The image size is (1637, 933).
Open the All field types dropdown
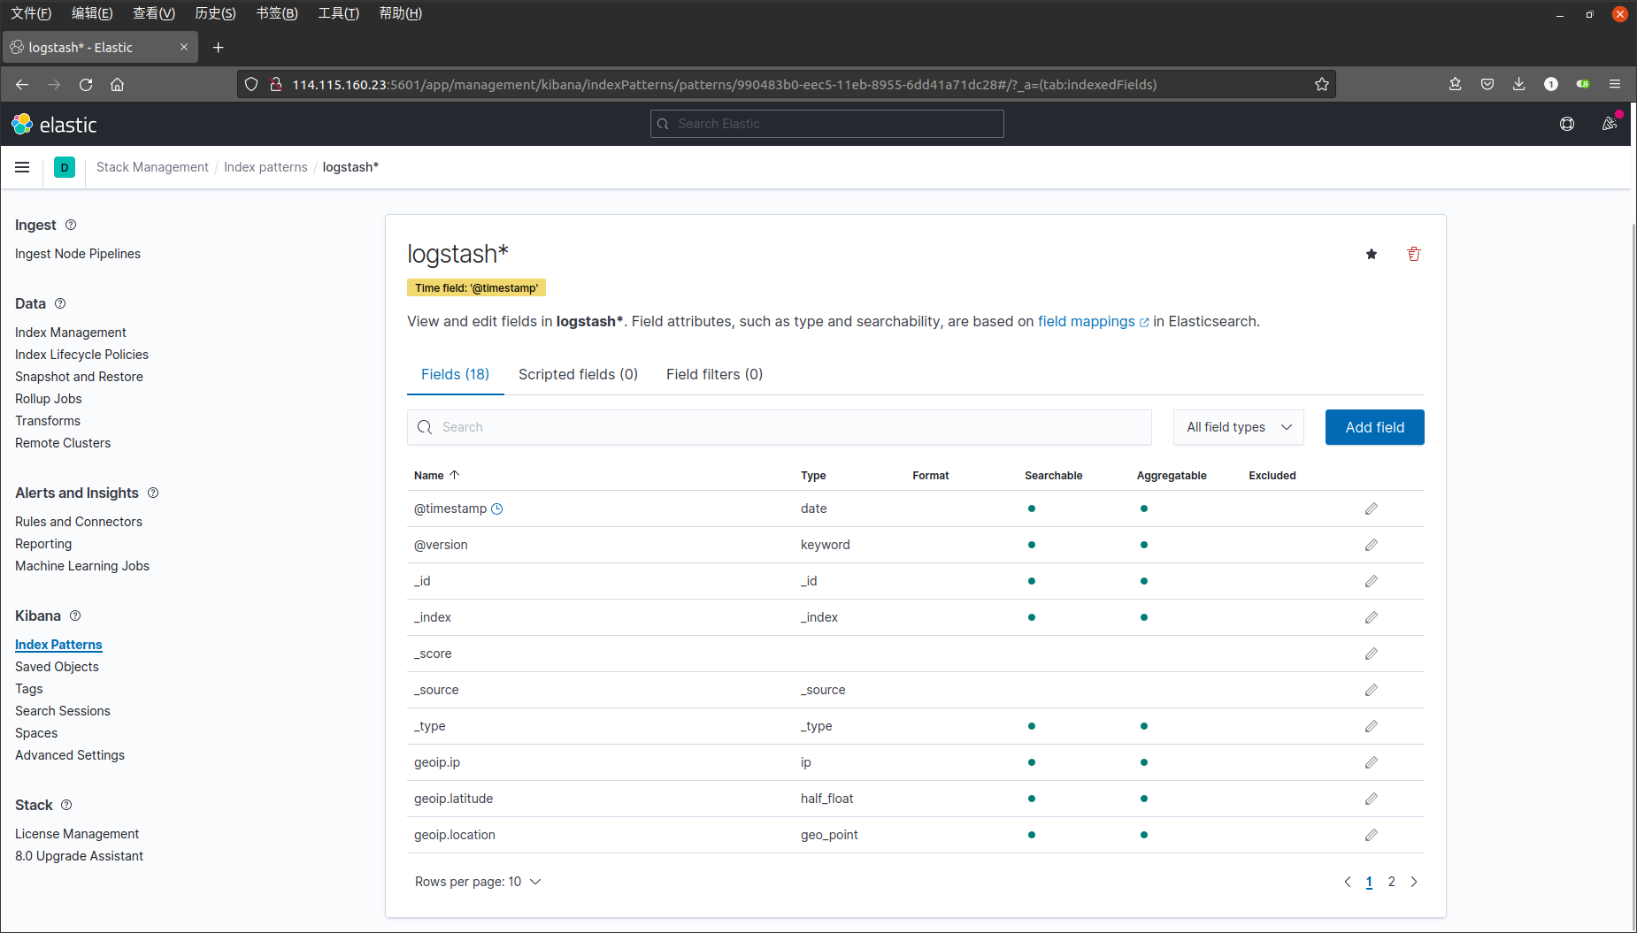[1239, 427]
